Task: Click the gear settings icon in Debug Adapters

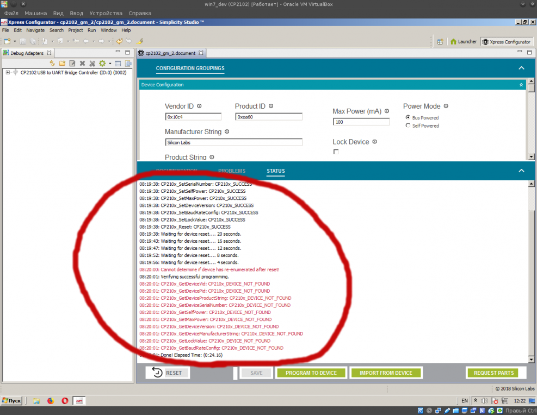Action: point(102,64)
